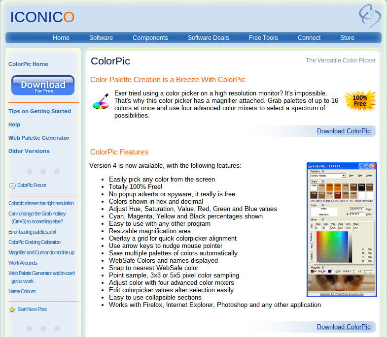This screenshot has width=387, height=337.
Task: Click the ICONICO logo
Action: coord(42,17)
